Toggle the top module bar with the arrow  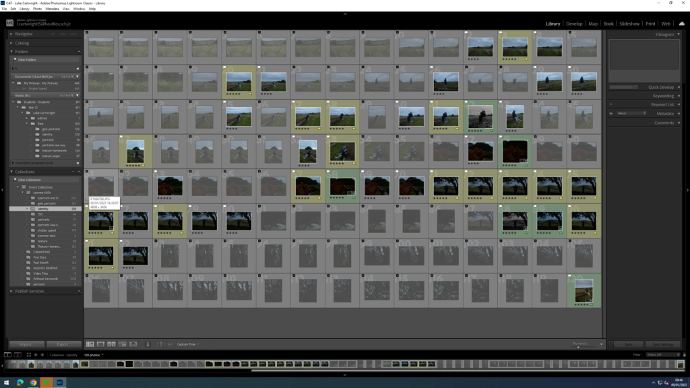point(345,13)
